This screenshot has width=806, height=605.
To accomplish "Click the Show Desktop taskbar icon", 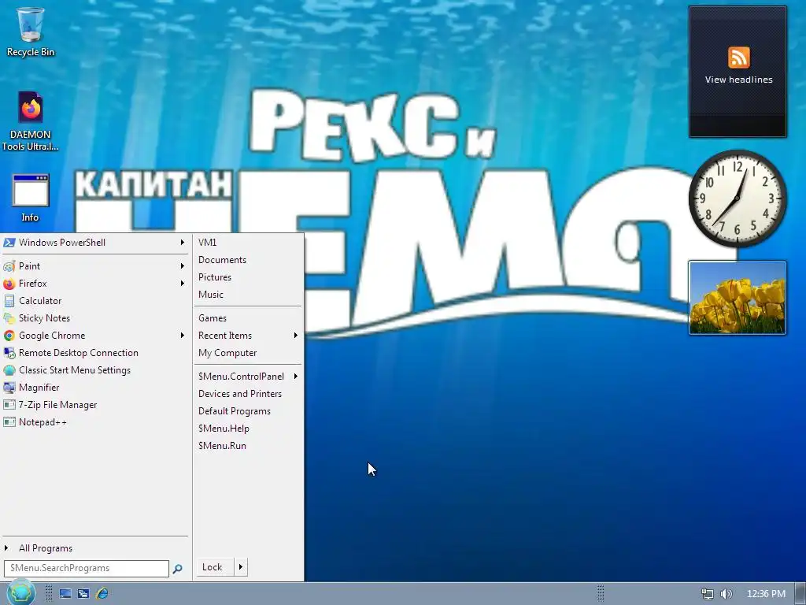I will pyautogui.click(x=65, y=594).
